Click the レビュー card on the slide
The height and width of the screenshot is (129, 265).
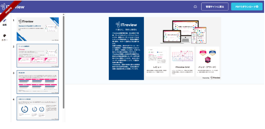tap(157, 61)
